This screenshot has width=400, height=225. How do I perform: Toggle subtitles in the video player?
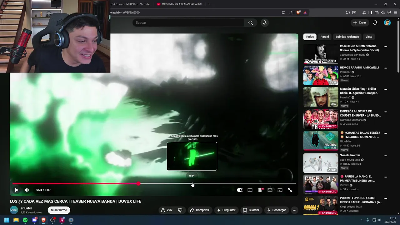[250, 190]
